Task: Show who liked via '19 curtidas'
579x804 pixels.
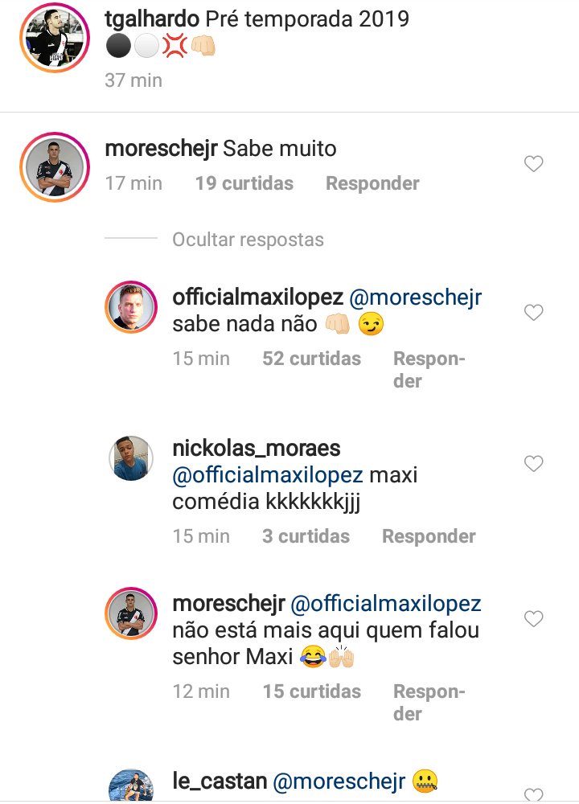Action: 244,183
